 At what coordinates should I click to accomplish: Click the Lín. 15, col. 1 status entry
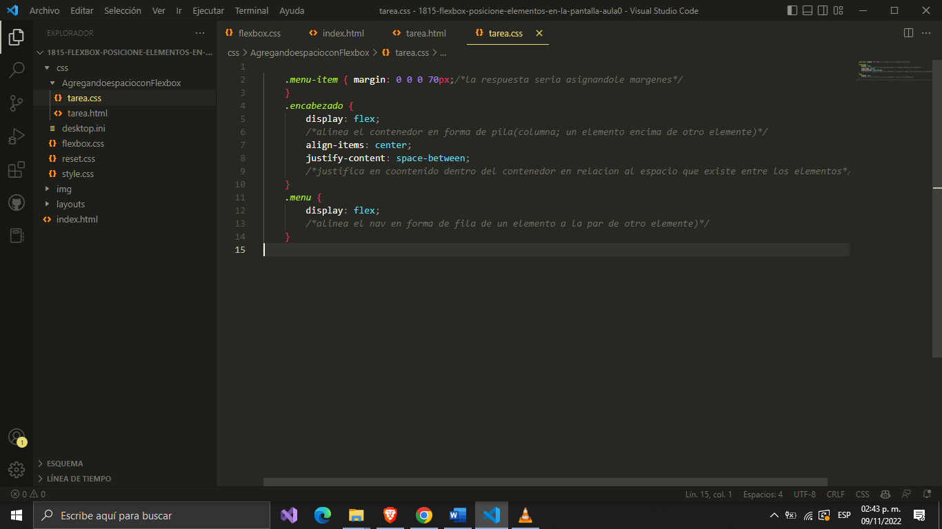(709, 494)
